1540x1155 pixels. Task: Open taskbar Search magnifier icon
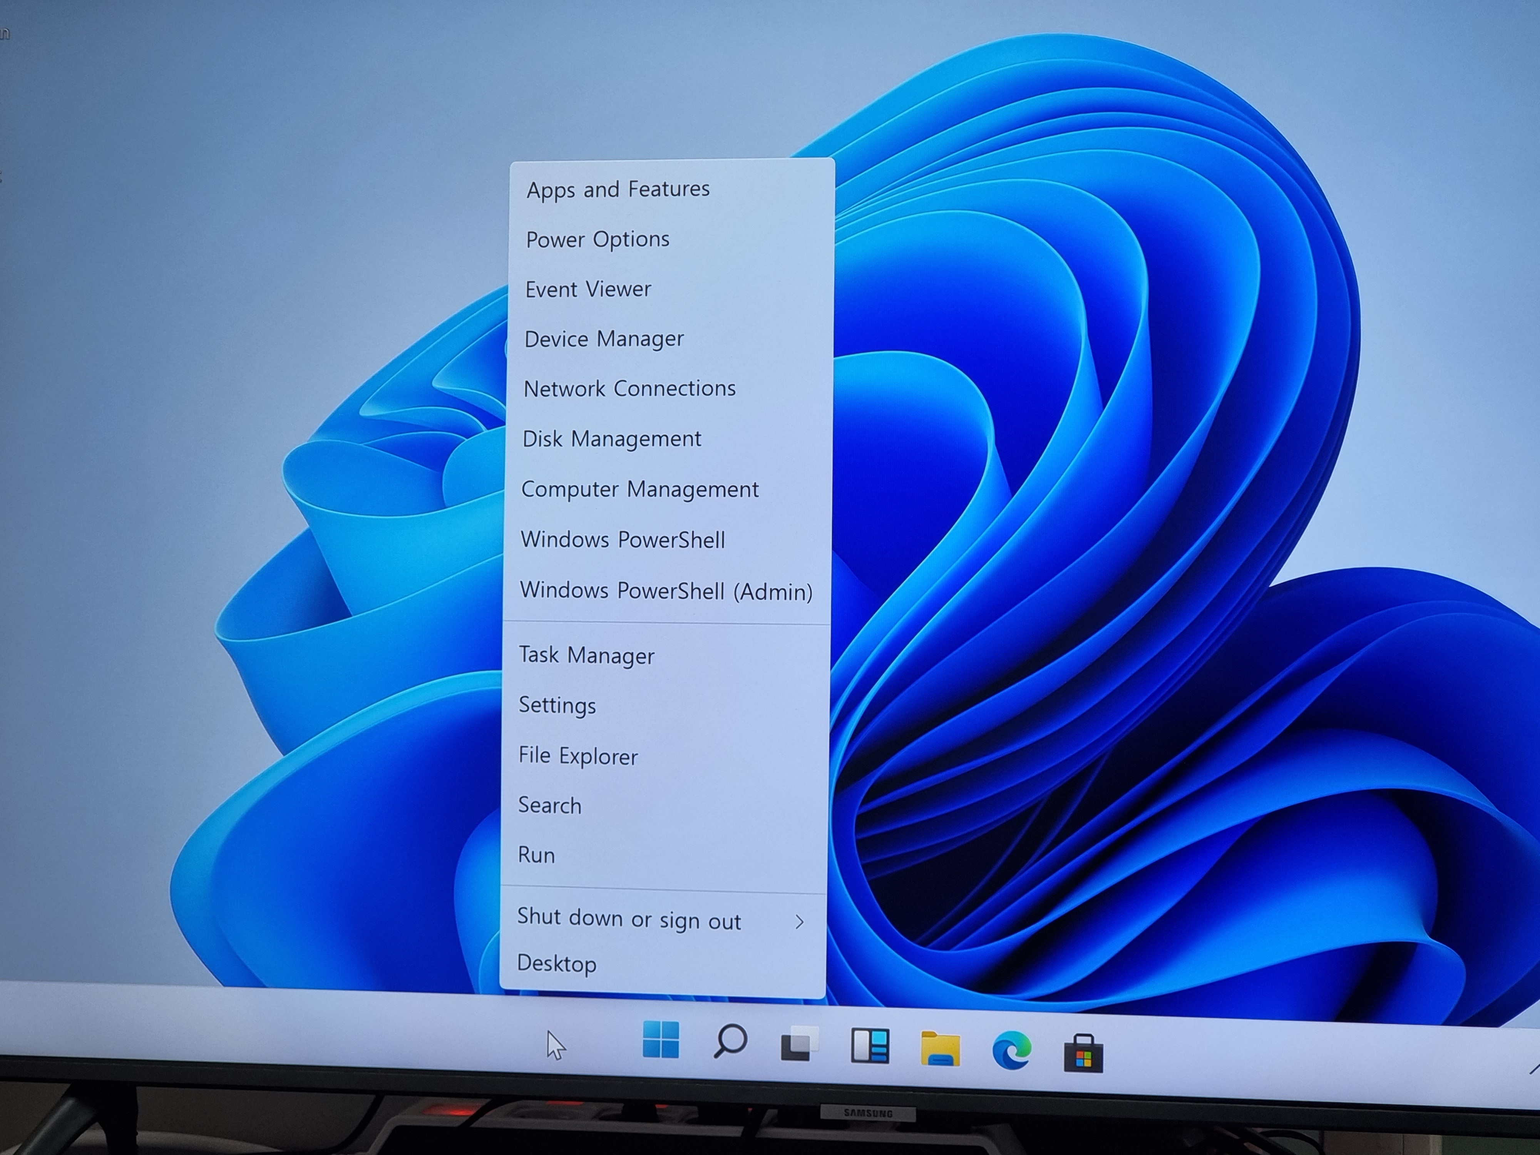(730, 1041)
